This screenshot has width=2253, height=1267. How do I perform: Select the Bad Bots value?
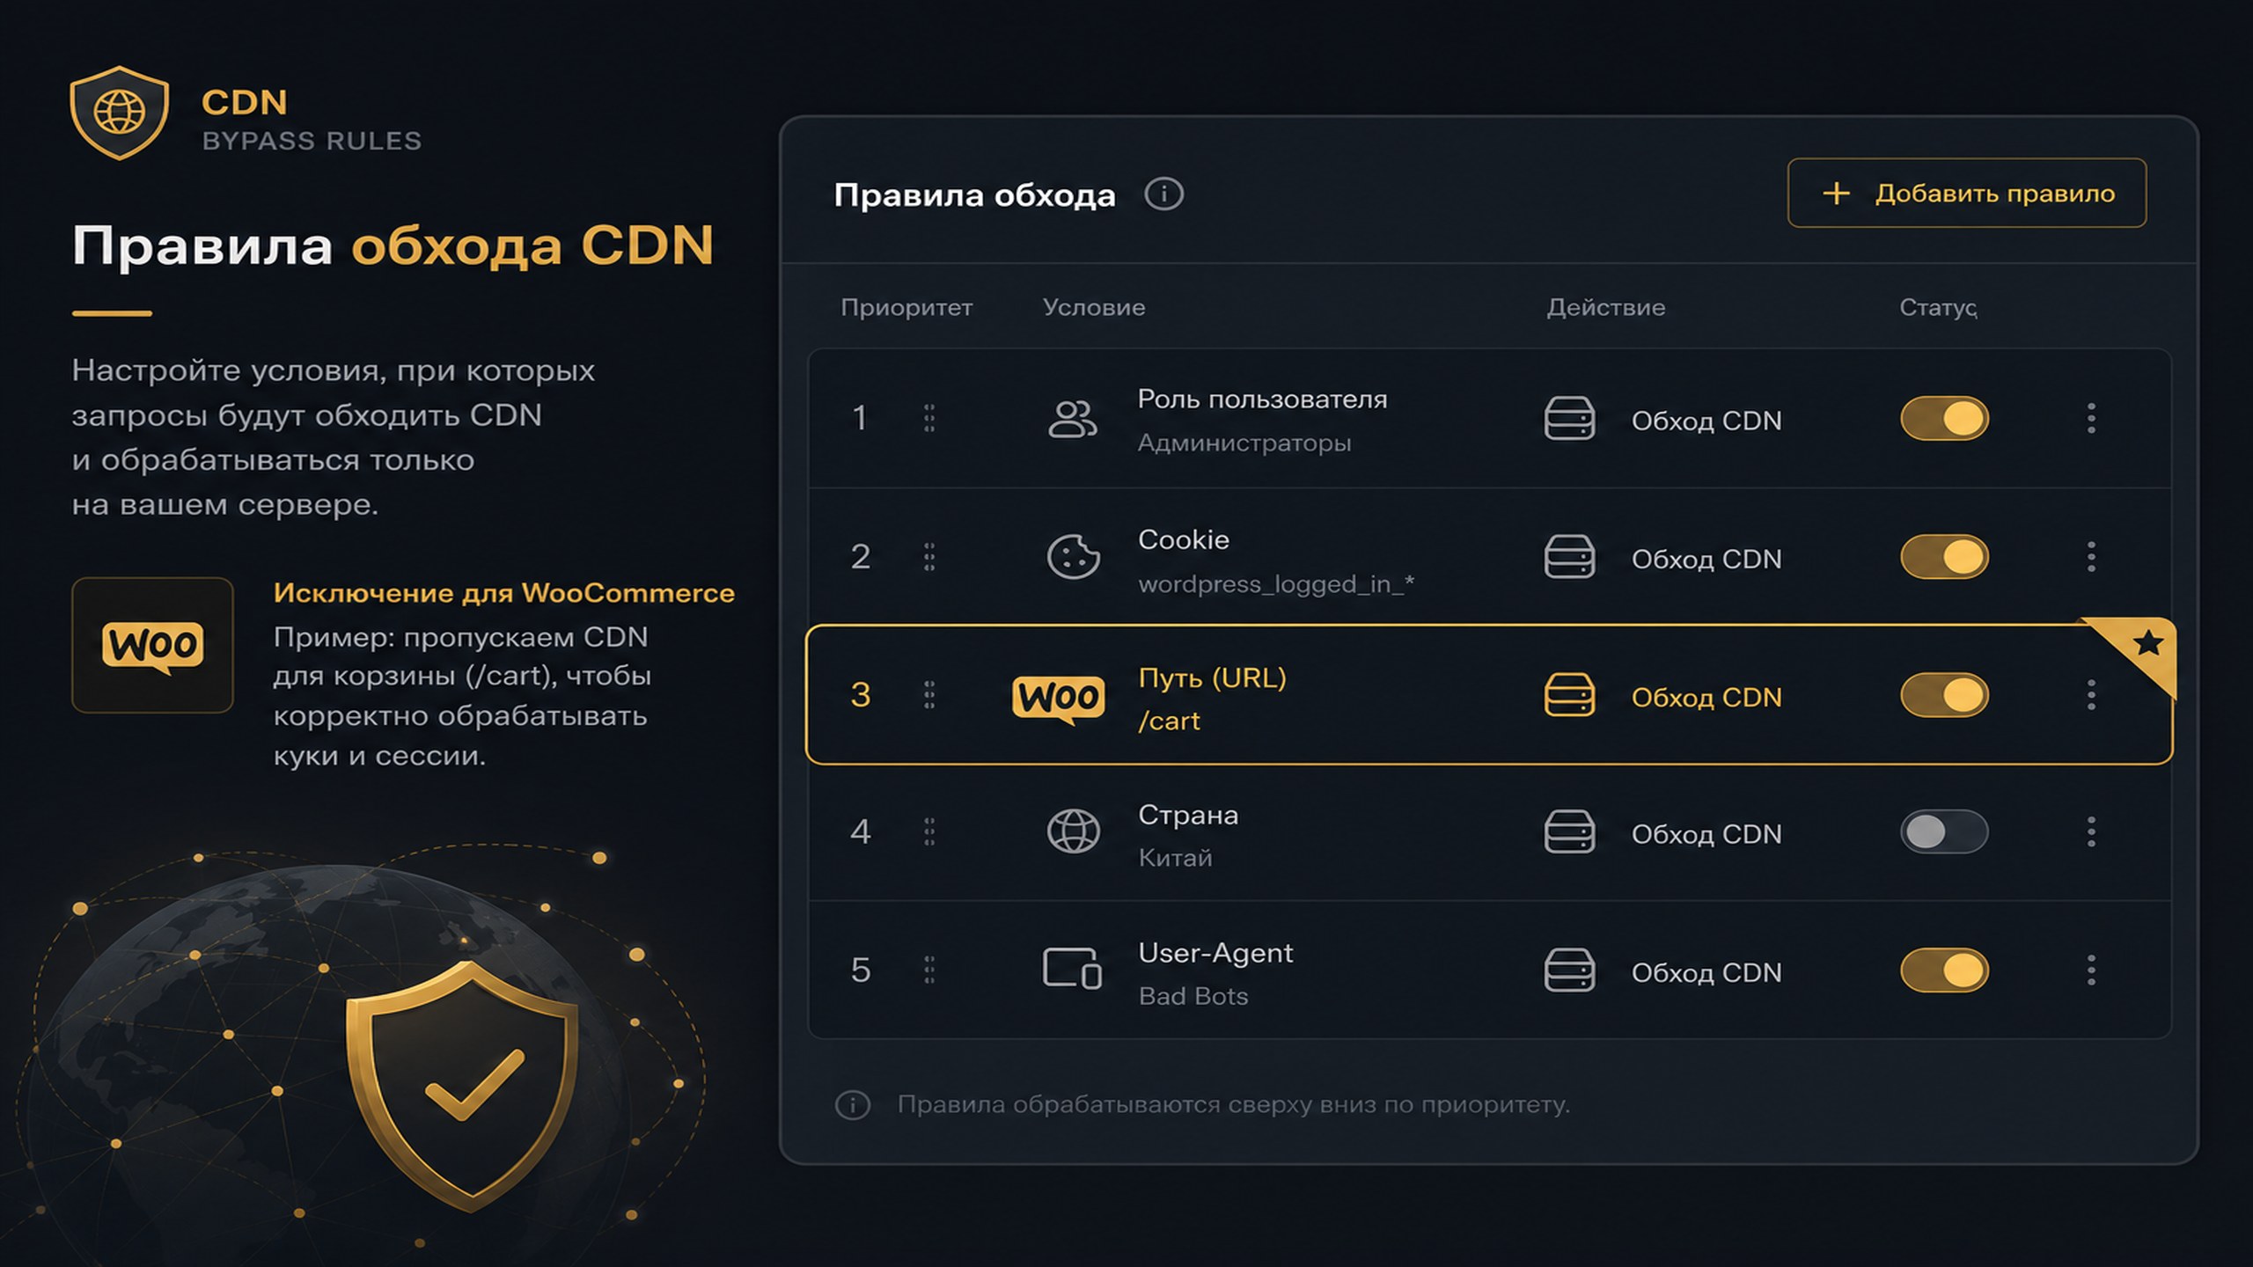(1193, 996)
